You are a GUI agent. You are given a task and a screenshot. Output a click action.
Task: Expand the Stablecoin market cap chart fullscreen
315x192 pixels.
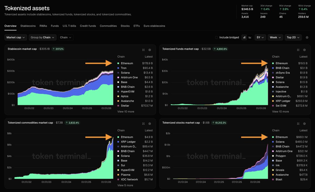(143, 50)
